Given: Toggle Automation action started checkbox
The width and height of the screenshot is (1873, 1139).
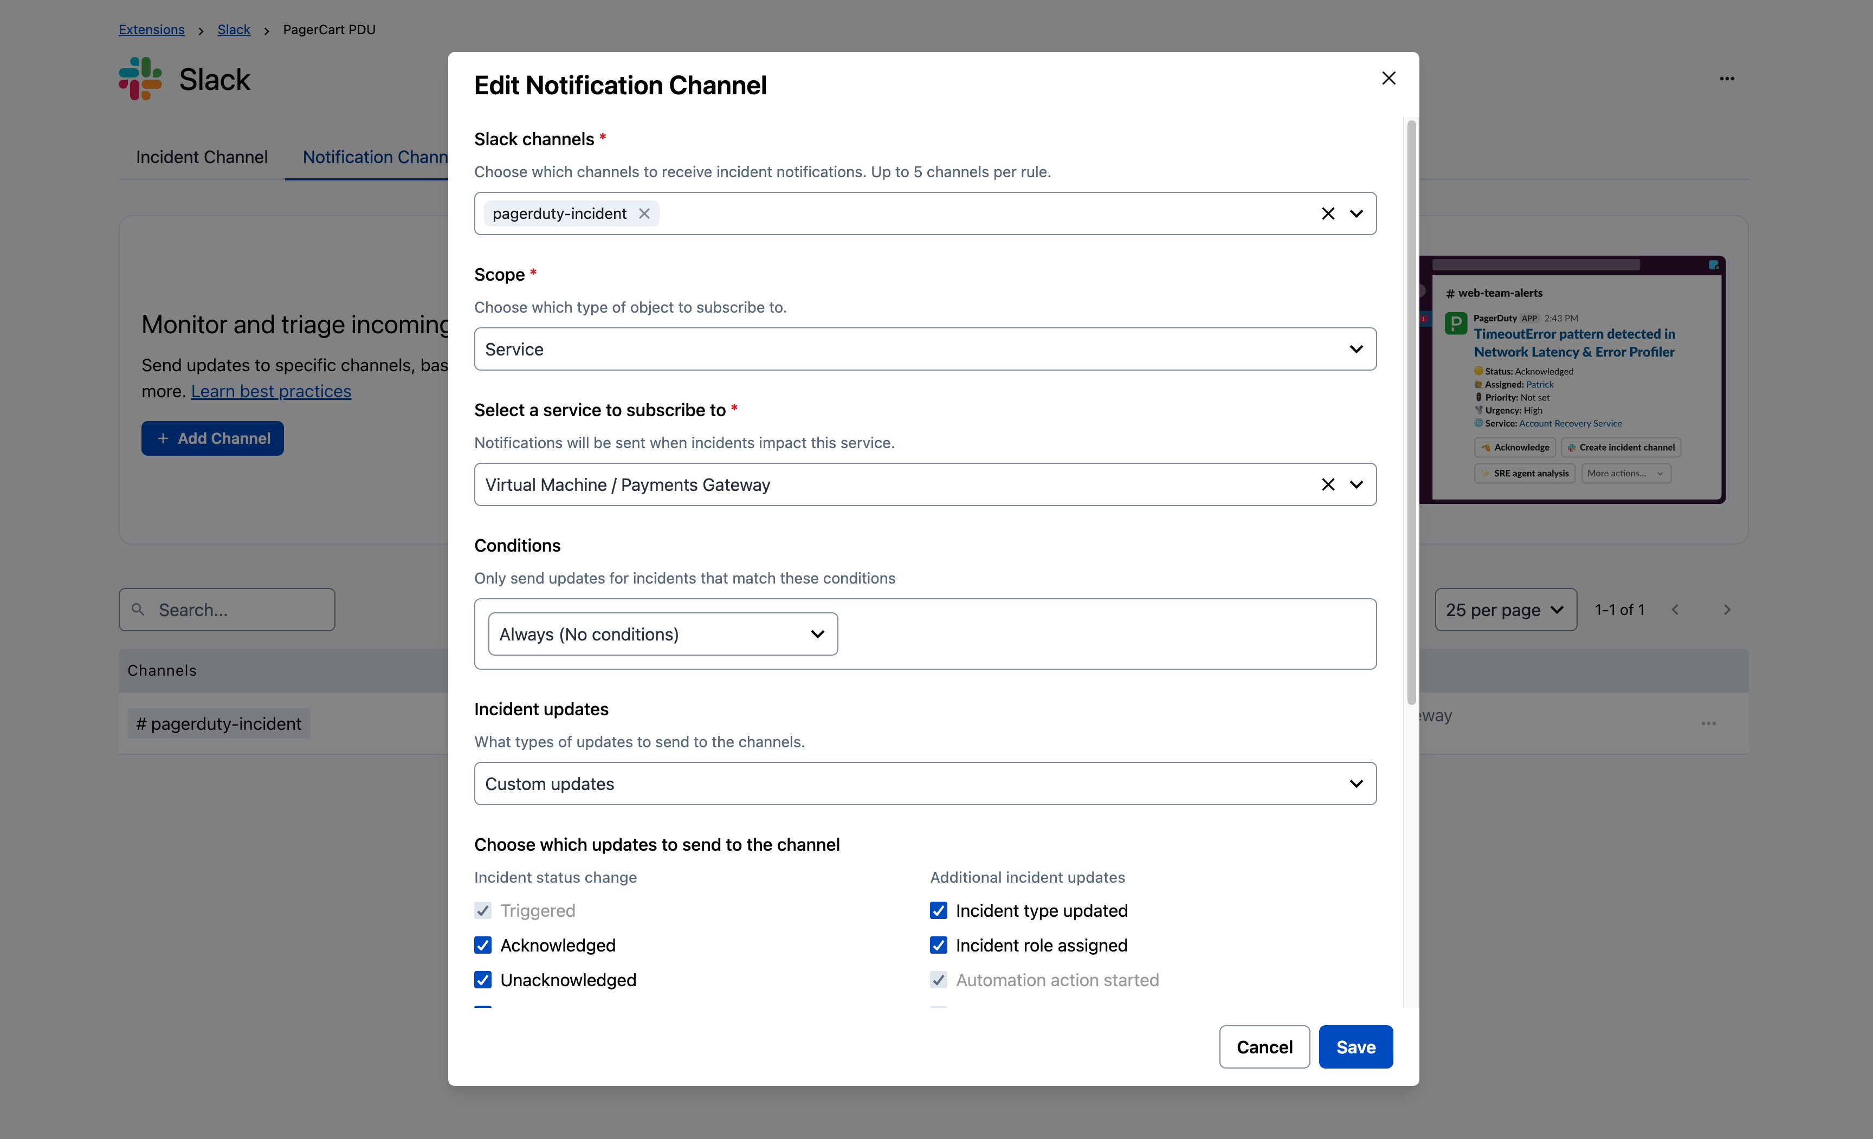Looking at the screenshot, I should click(x=939, y=980).
